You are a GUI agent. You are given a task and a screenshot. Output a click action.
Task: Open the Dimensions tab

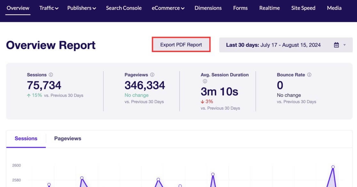point(208,8)
